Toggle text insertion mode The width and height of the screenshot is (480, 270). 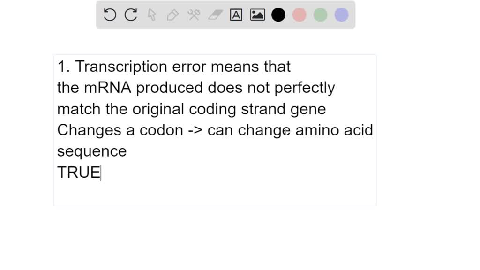[236, 15]
